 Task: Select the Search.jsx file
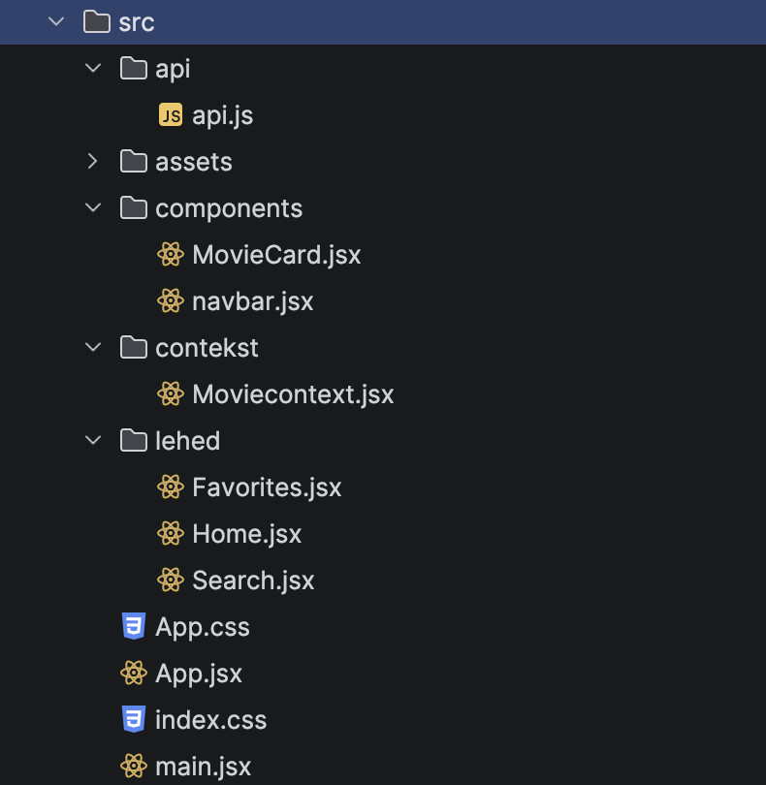tap(253, 581)
